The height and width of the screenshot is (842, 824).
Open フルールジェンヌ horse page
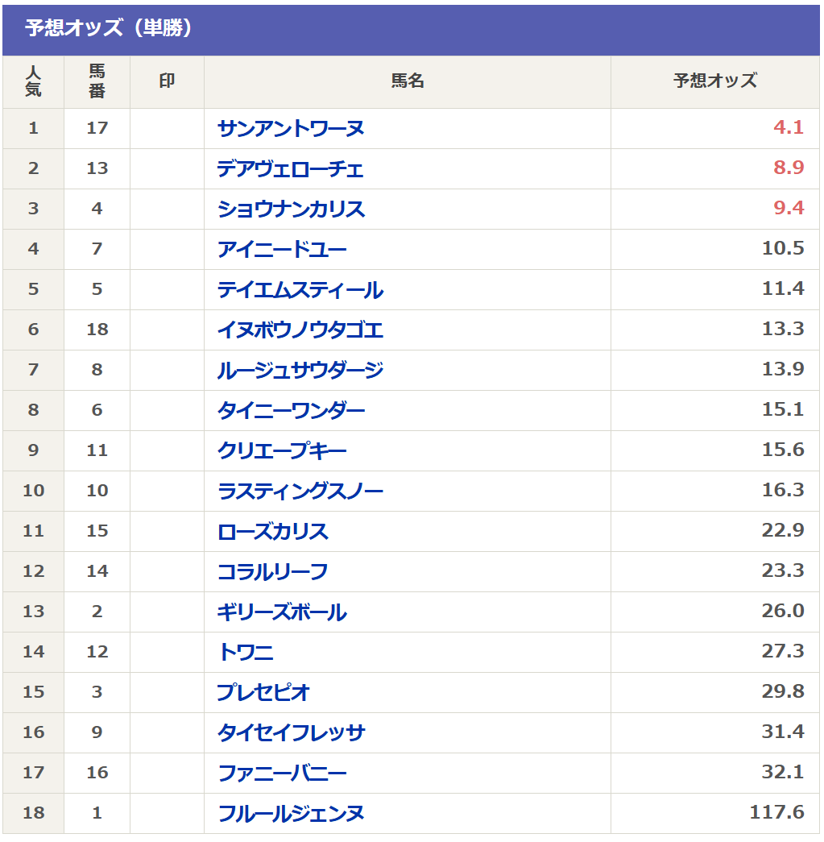click(x=291, y=814)
